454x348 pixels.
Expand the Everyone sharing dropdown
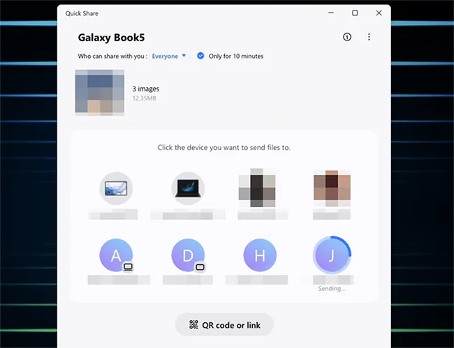pos(166,56)
